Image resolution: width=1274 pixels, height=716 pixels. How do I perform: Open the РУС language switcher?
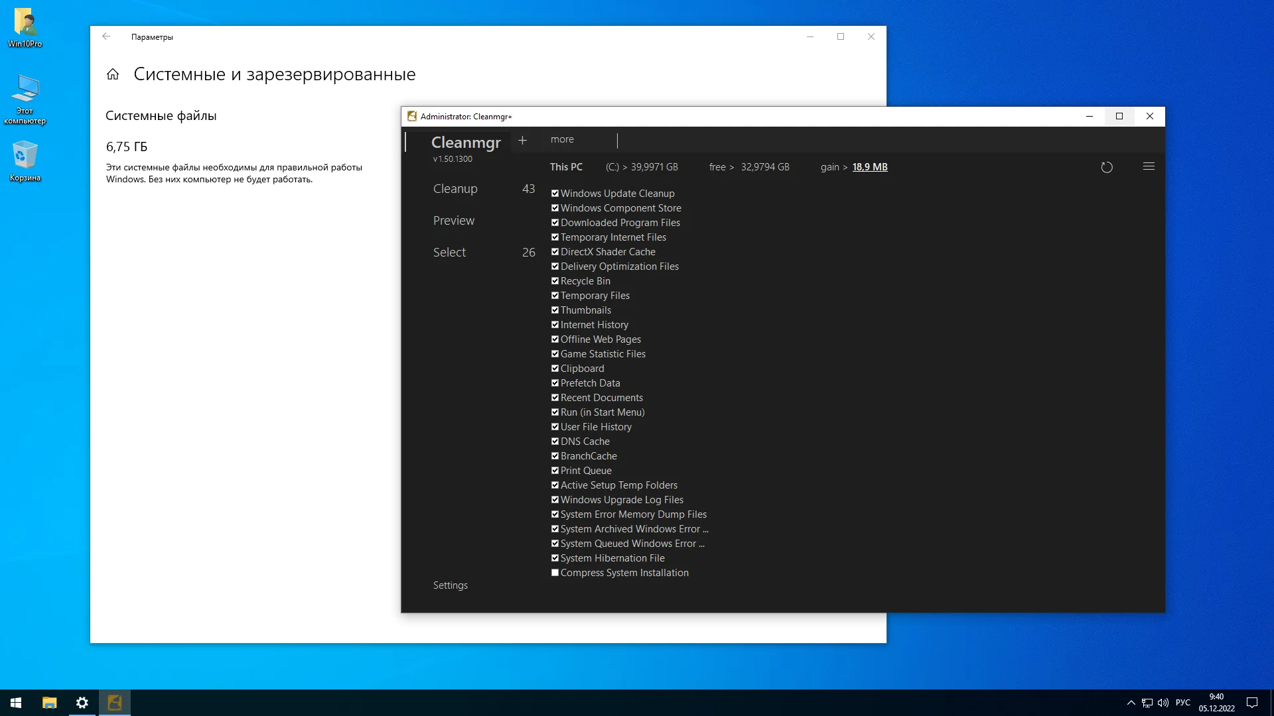(x=1182, y=703)
